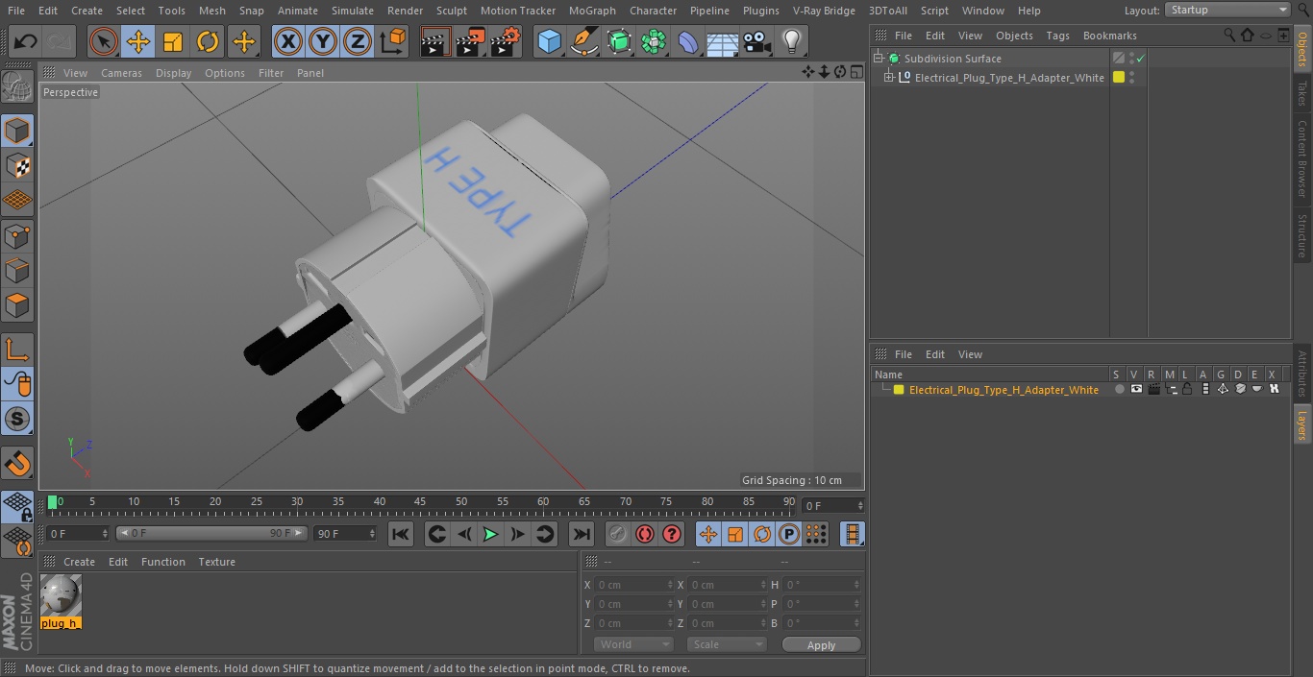
Task: Open viewport Display menu
Action: [x=173, y=73]
